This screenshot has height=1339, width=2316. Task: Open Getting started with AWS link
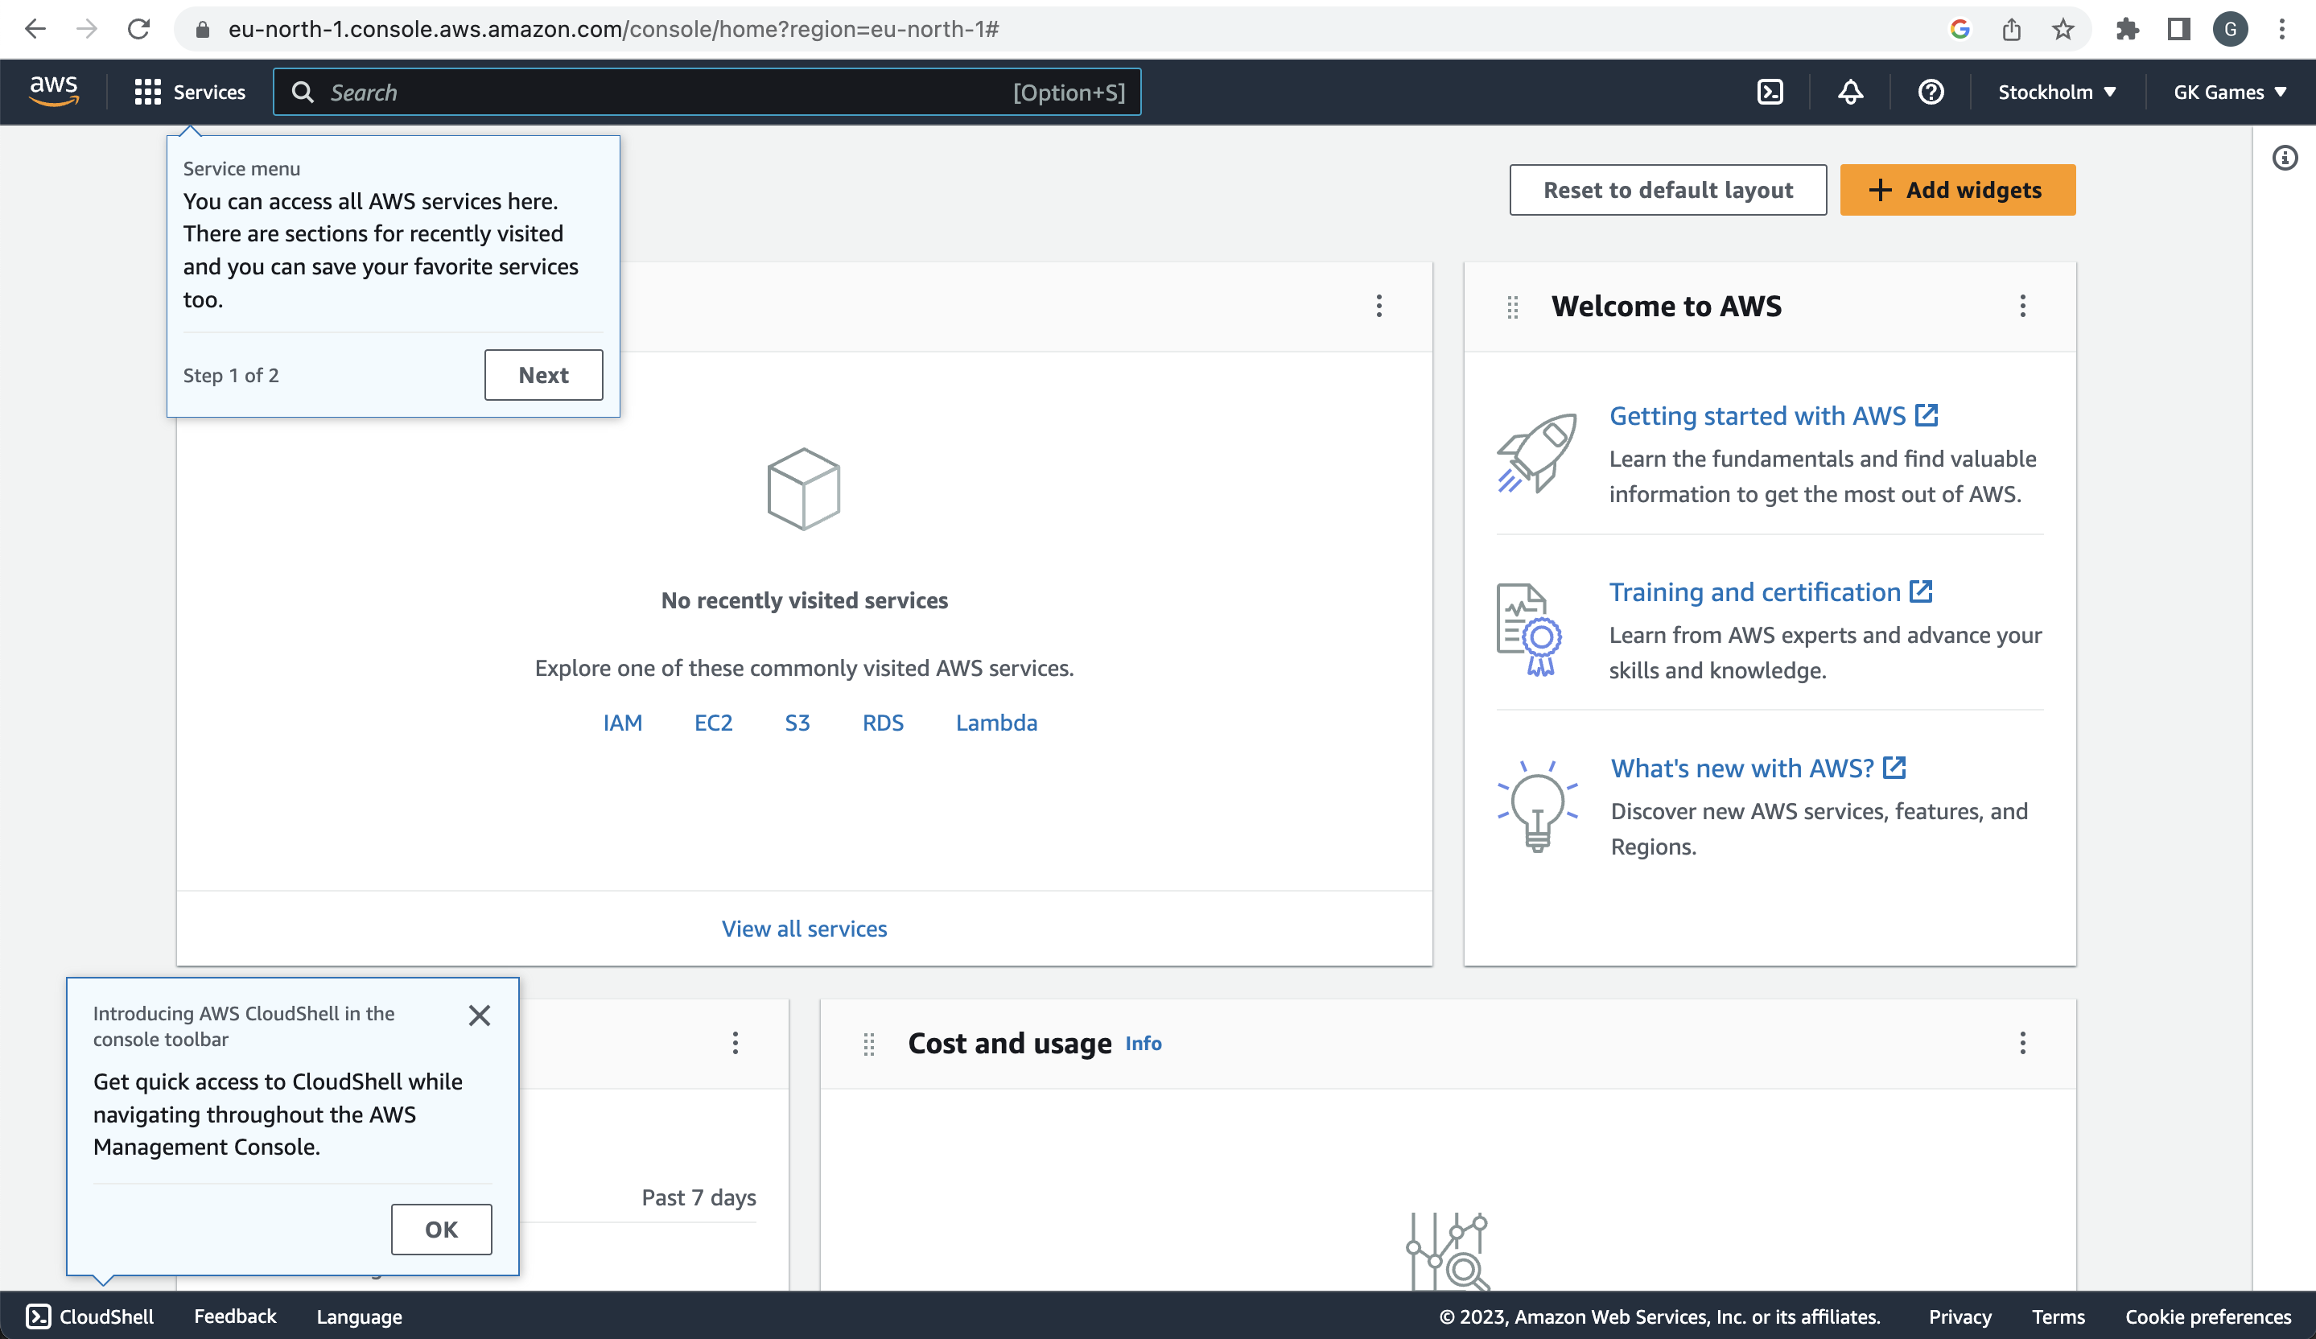1773,415
